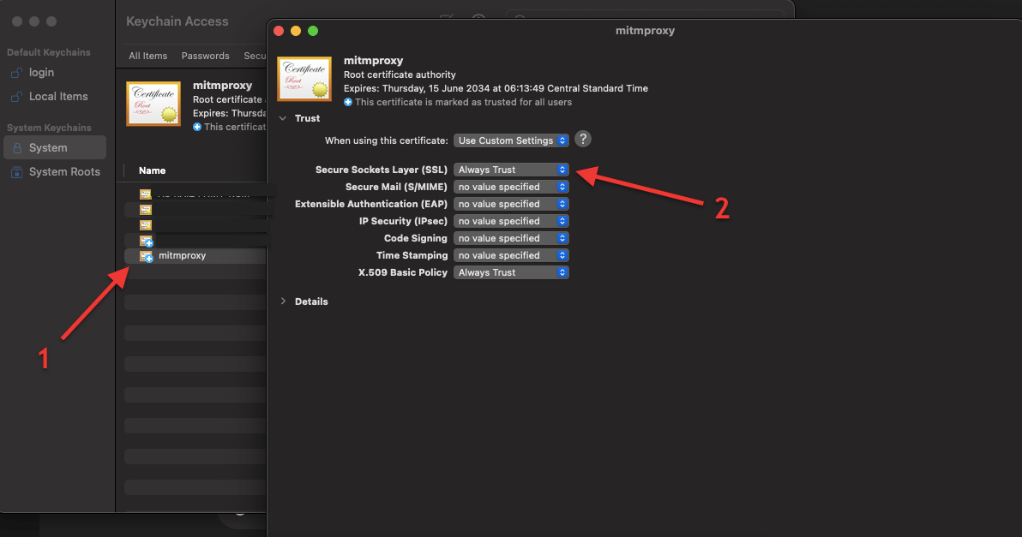The width and height of the screenshot is (1022, 537).
Task: Select the certificate row icon above mitmproxy
Action: click(x=146, y=241)
